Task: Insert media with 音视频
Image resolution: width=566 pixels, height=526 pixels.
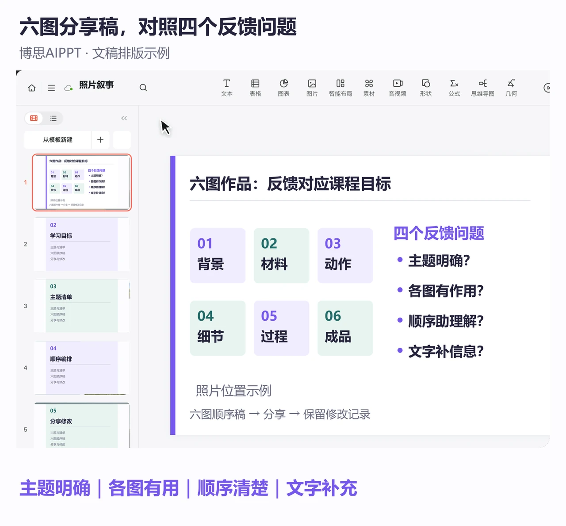Action: [x=398, y=88]
